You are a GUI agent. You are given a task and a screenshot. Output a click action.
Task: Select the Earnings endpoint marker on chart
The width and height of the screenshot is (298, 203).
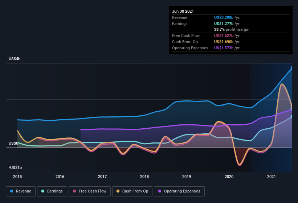[x=292, y=117]
